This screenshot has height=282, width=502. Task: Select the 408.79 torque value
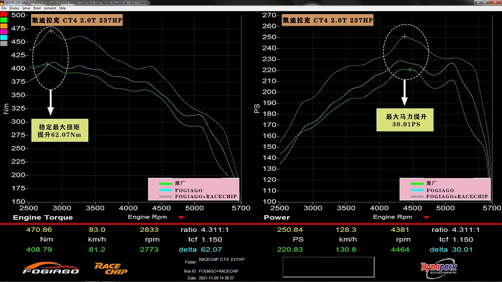pyautogui.click(x=39, y=249)
